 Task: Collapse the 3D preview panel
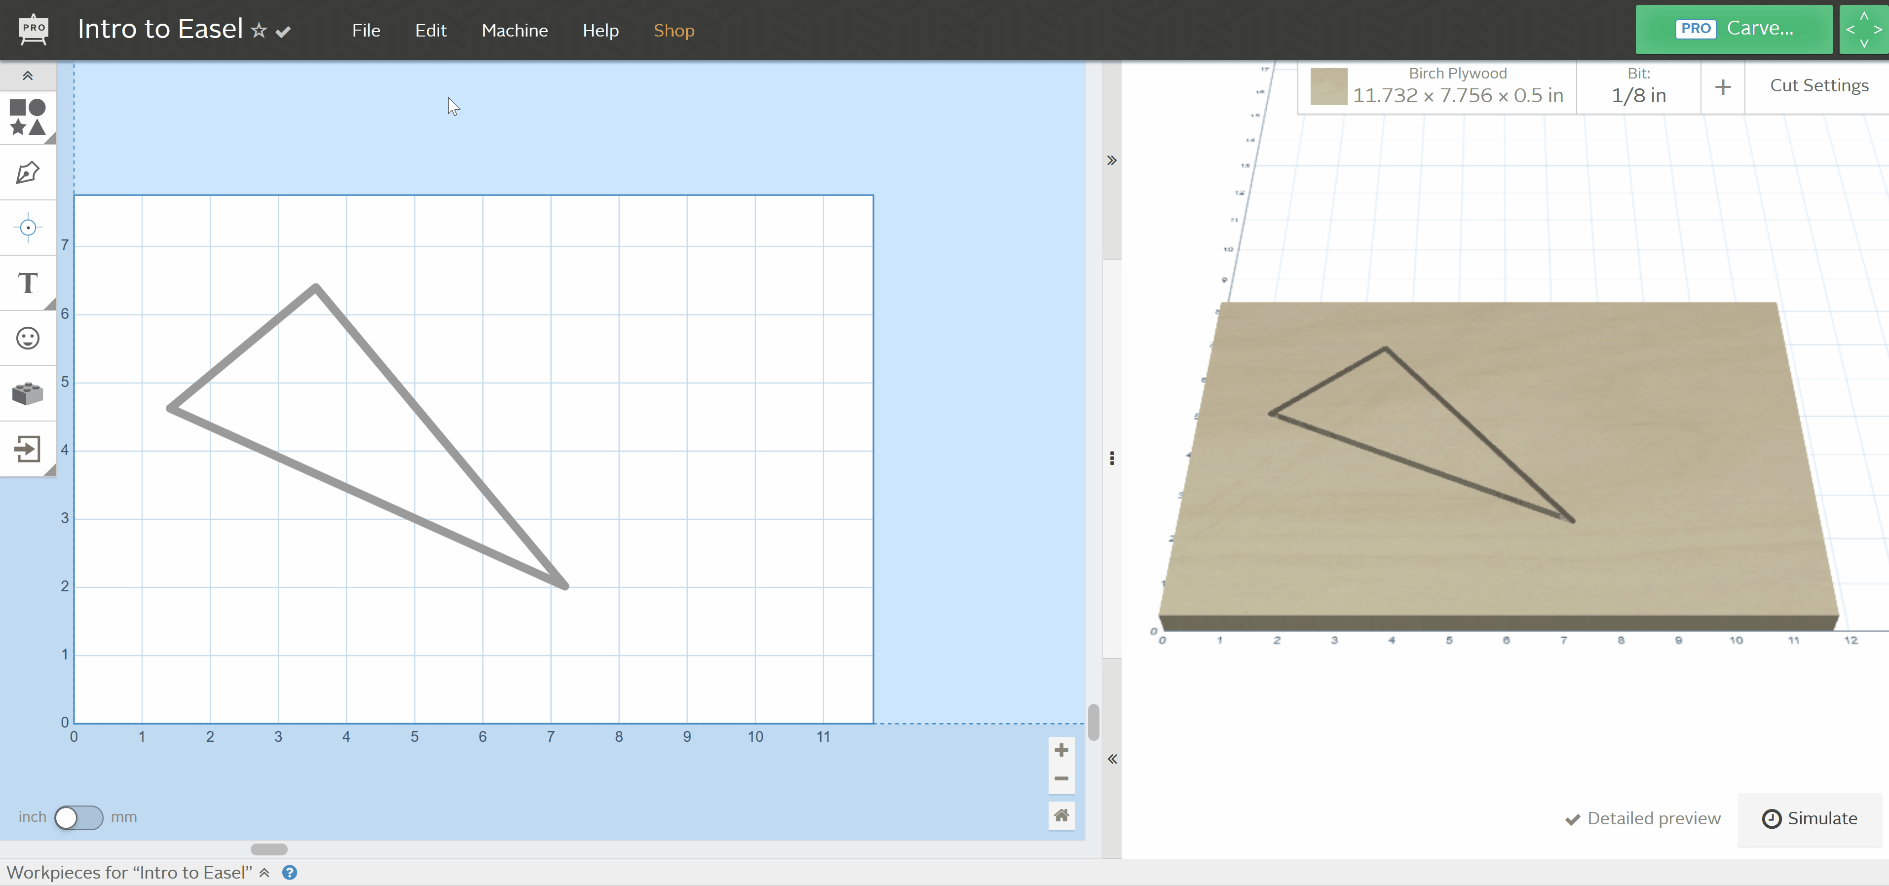pyautogui.click(x=1112, y=758)
